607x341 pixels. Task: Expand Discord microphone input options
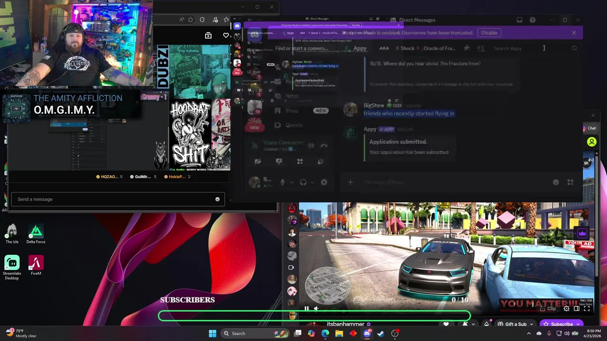pyautogui.click(x=291, y=182)
